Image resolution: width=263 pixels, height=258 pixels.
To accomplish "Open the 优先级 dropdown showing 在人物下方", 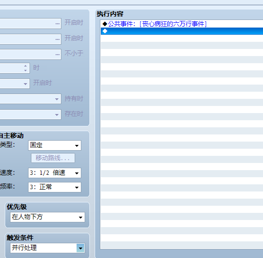I will 48,217.
